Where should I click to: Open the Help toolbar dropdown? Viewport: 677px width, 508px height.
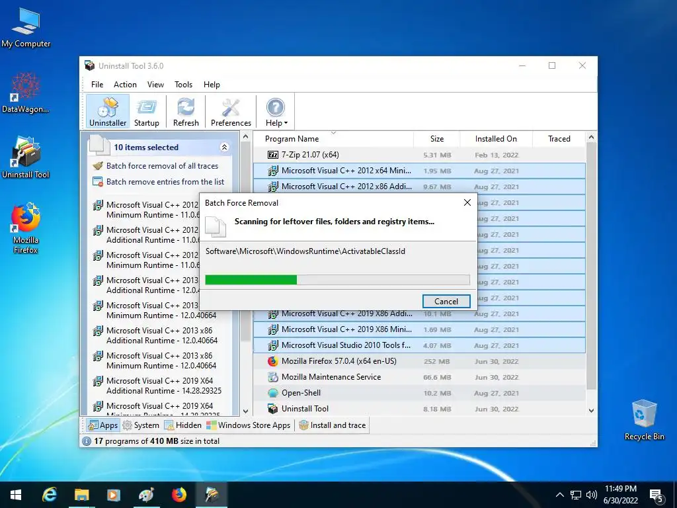[276, 111]
